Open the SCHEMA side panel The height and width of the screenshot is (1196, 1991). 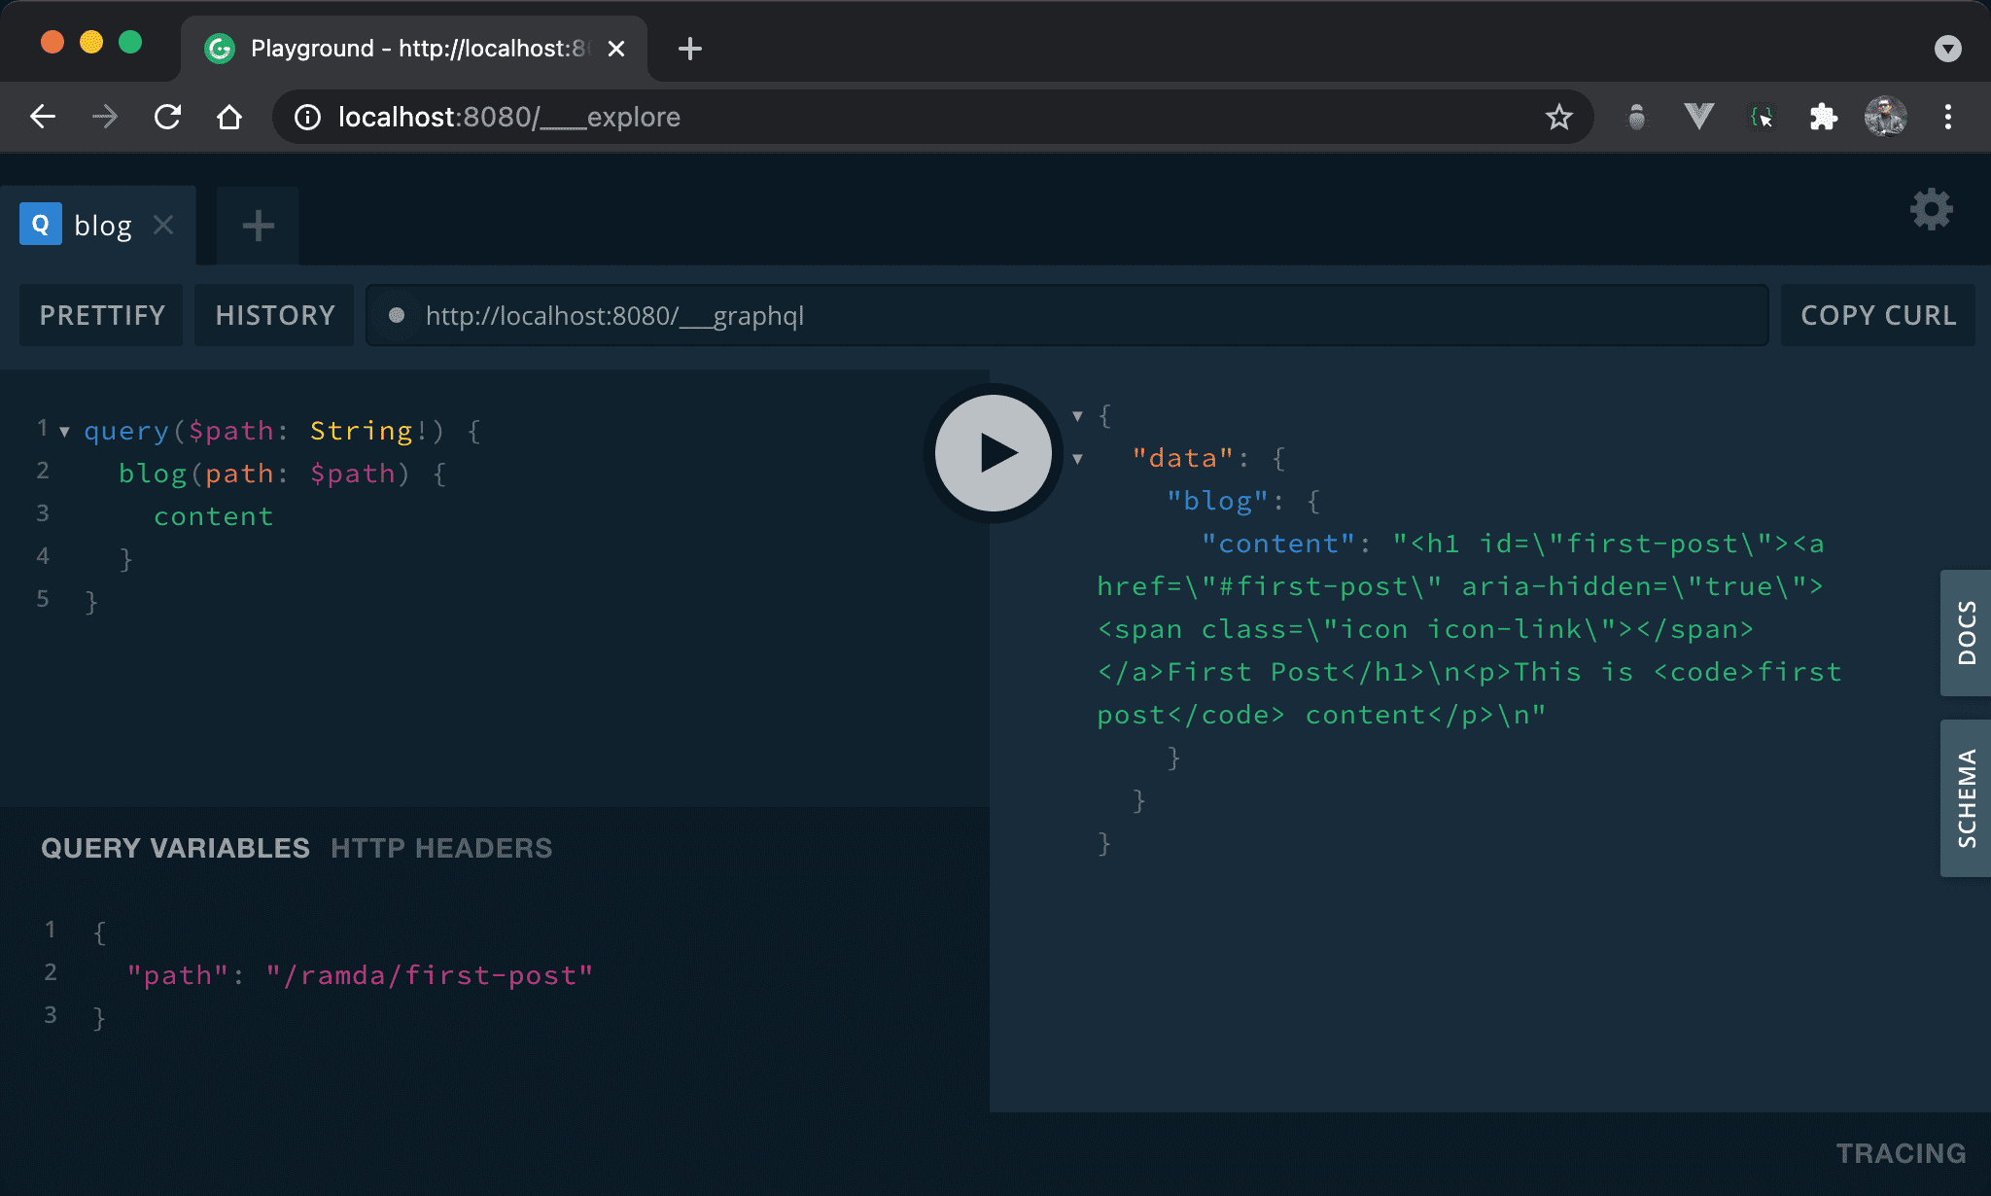click(1966, 798)
